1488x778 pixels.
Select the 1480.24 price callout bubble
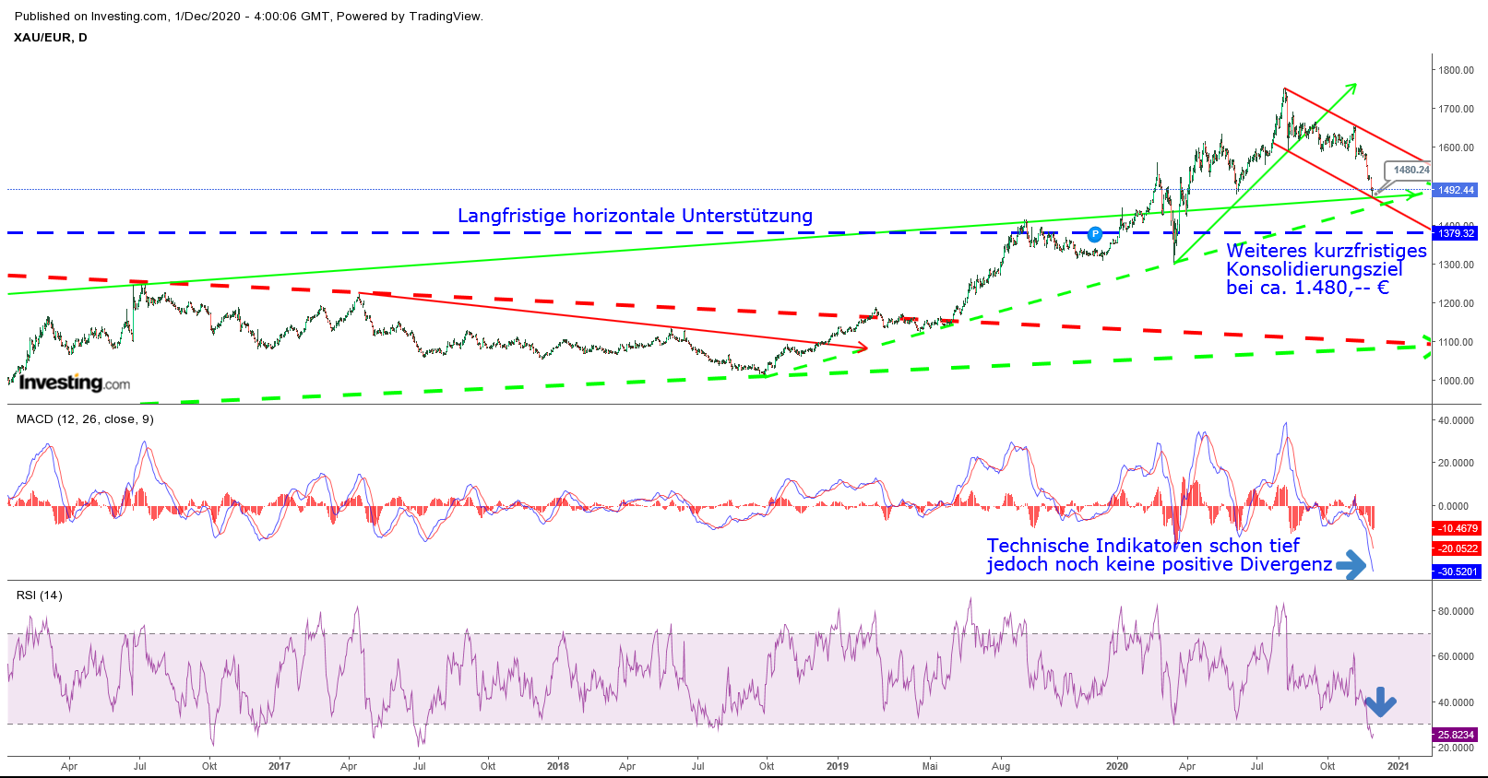tap(1411, 170)
